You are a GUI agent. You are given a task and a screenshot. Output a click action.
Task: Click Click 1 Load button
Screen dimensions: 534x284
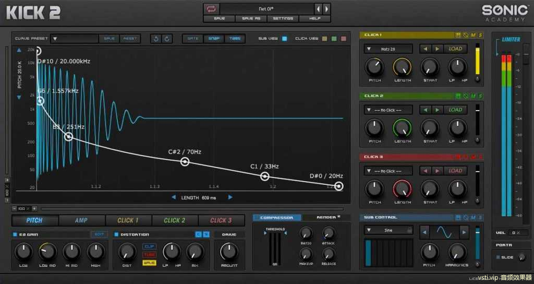[455, 49]
